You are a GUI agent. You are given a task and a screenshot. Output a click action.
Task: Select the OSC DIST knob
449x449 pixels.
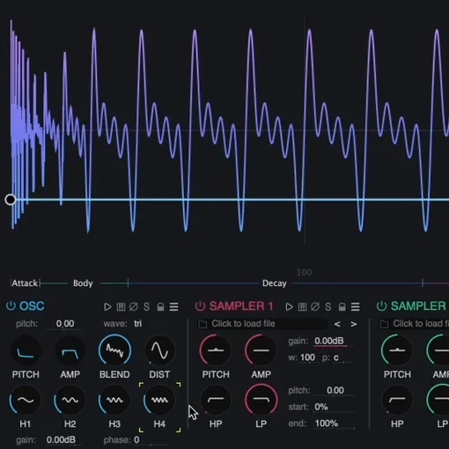pyautogui.click(x=159, y=350)
